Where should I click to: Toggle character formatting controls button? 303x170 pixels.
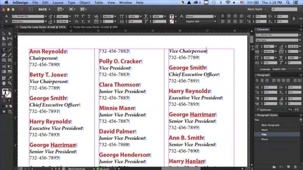pos(6,17)
